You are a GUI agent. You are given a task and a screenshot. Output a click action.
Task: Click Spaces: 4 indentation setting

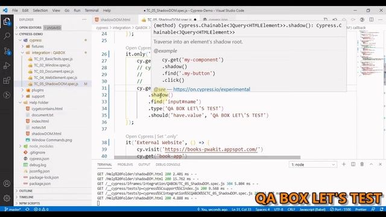tap(262, 209)
